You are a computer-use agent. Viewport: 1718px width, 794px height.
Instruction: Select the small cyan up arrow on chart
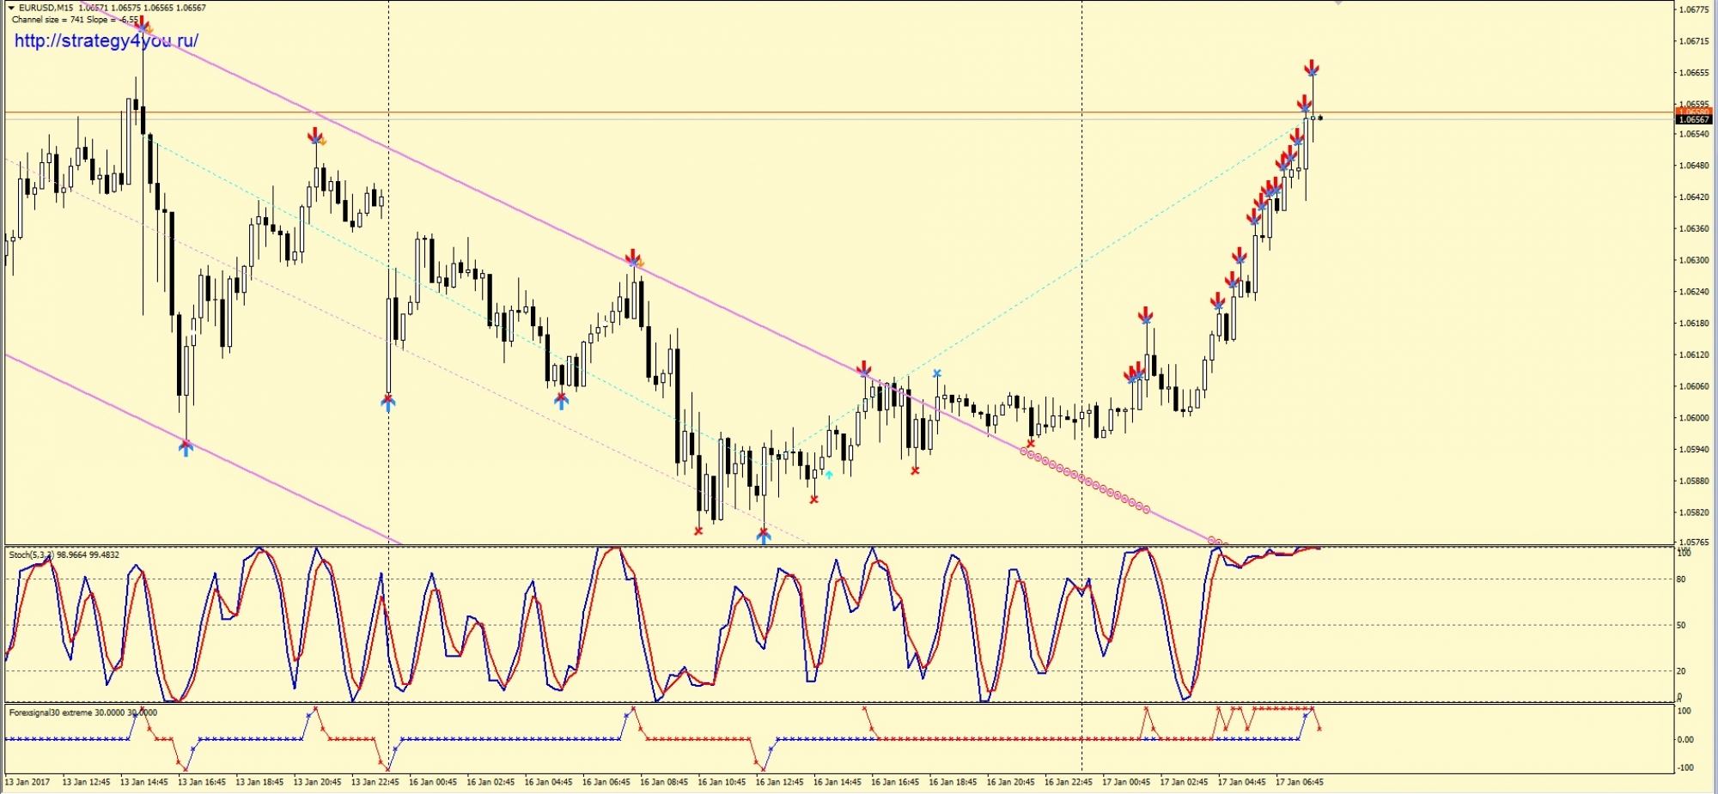(829, 474)
